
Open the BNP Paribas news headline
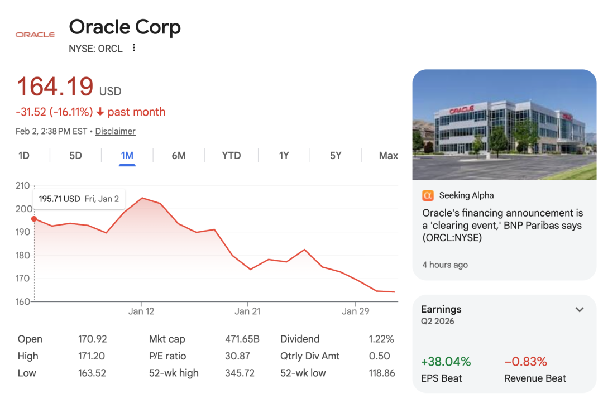click(x=501, y=226)
